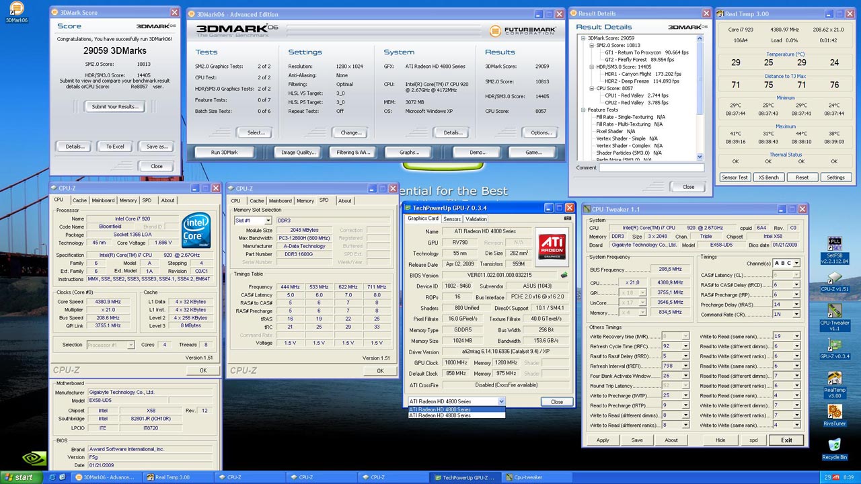861x484 pixels.
Task: Click the Intel Core logo in CPU-Z
Action: 198,229
